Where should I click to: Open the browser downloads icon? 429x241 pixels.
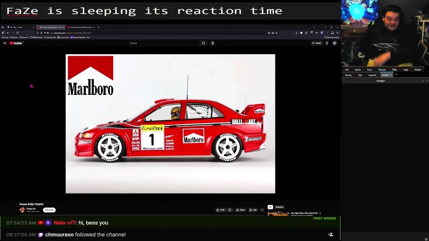pyautogui.click(x=296, y=33)
